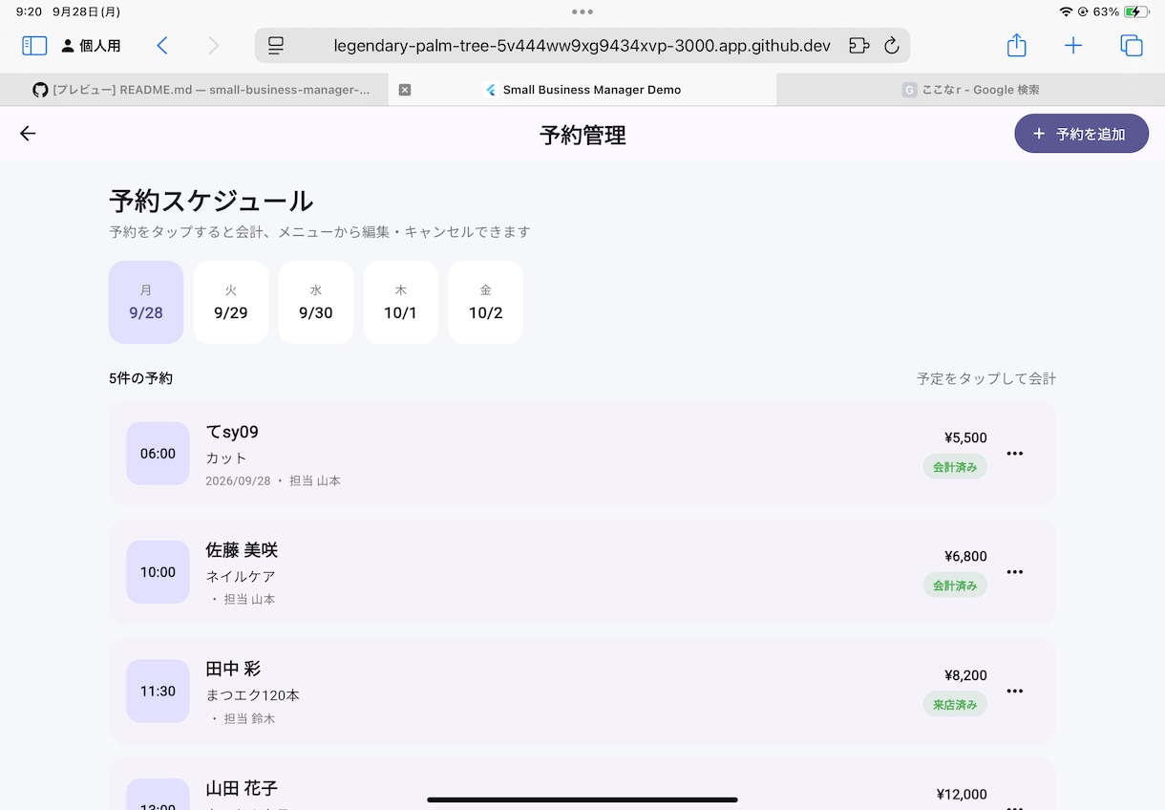The image size is (1165, 810).
Task: Open the 佐藤 美咲 reservation
Action: tap(582, 572)
